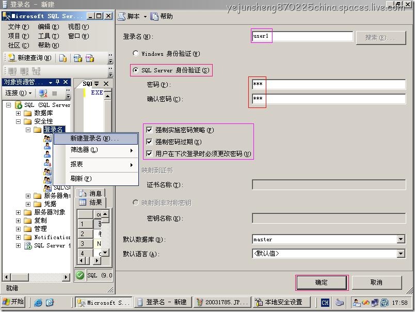Image resolution: width=415 pixels, height=312 pixels.
Task: Close the Object Explorer panel
Action: pyautogui.click(x=66, y=82)
